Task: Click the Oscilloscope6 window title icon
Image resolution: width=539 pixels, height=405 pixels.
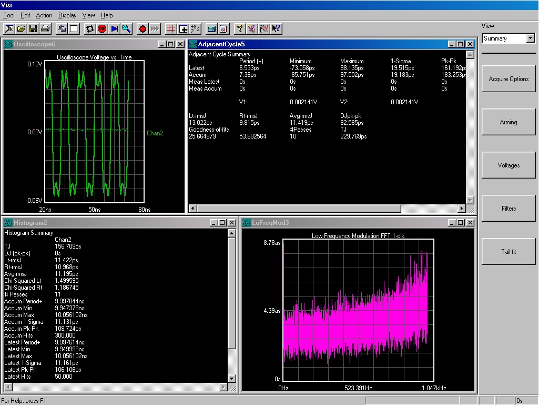Action: 8,44
